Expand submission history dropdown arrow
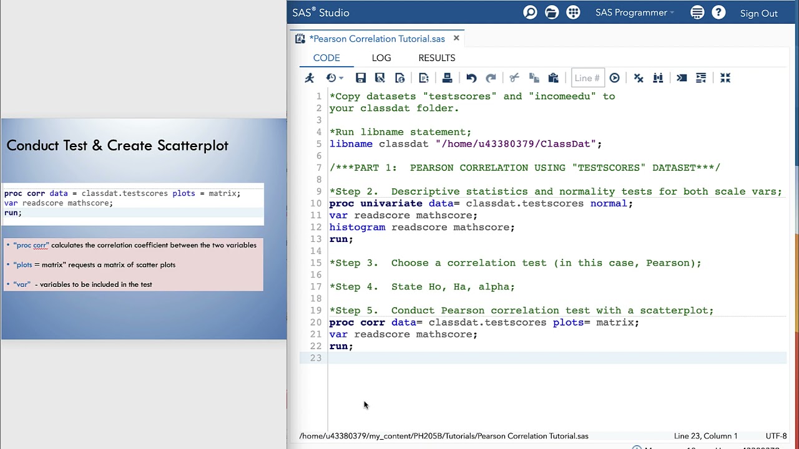 [341, 79]
